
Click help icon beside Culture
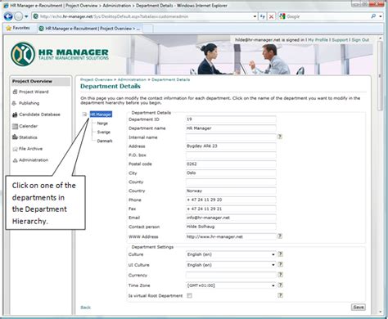tap(280, 254)
